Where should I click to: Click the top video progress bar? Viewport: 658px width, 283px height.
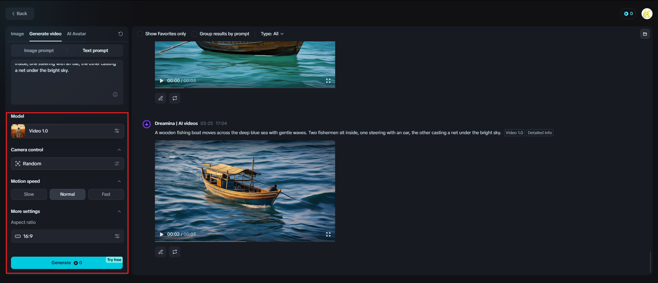point(245,87)
